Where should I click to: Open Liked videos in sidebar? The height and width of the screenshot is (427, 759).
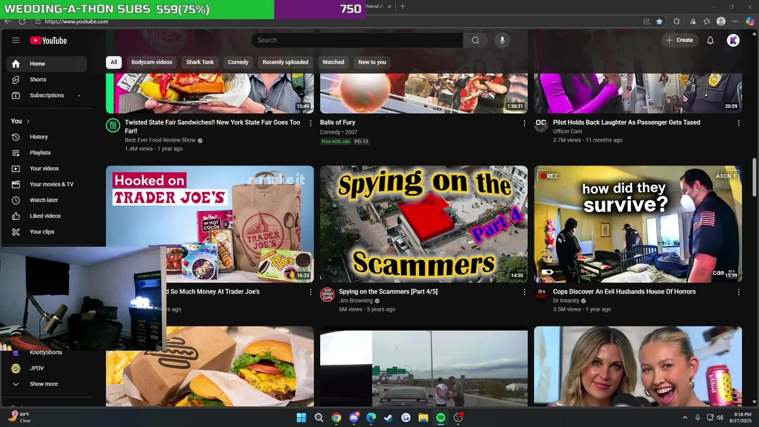click(46, 216)
